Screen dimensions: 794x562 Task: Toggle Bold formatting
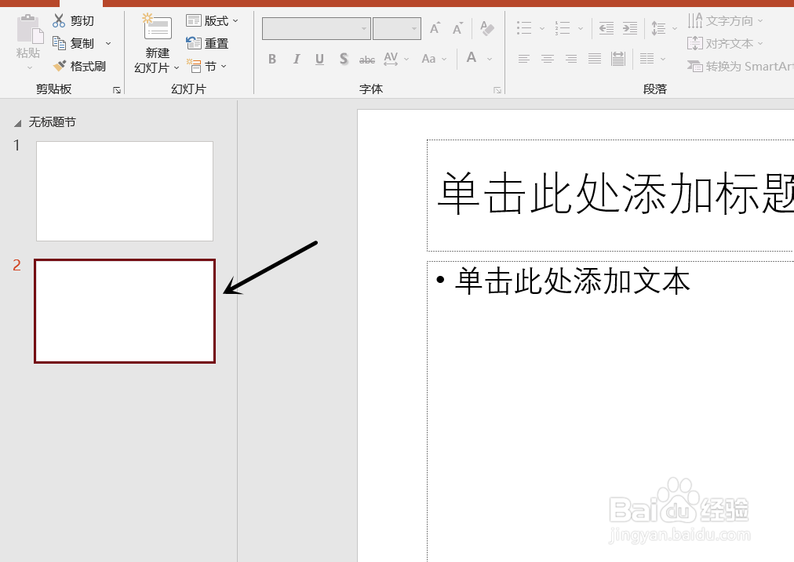[272, 60]
